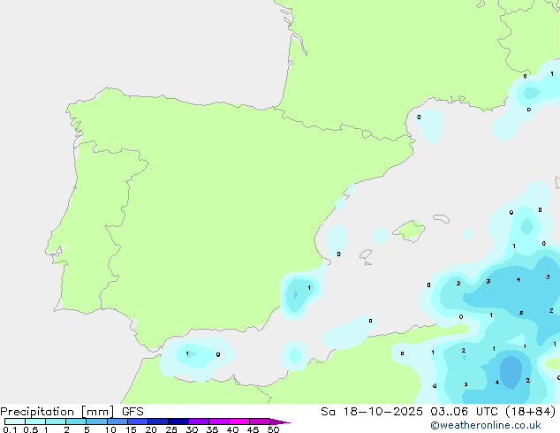
Task: Click Menorca island outline on the map
Action: click(x=441, y=218)
